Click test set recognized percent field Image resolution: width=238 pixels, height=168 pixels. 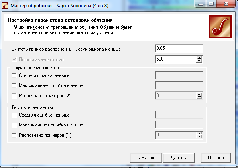coord(176,135)
